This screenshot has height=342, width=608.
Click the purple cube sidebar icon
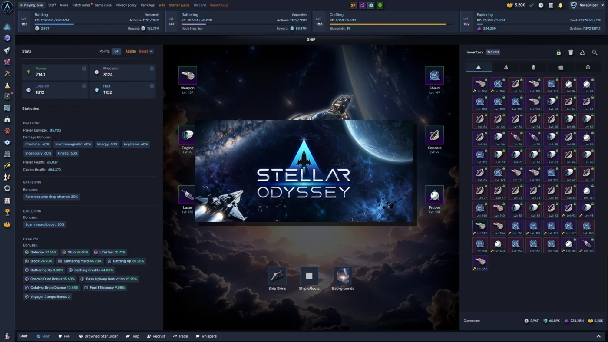coord(7,38)
